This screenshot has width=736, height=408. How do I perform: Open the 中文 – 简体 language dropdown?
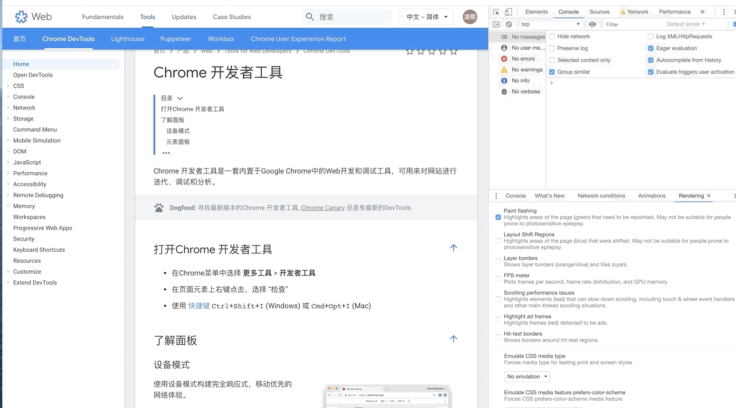[x=427, y=17]
